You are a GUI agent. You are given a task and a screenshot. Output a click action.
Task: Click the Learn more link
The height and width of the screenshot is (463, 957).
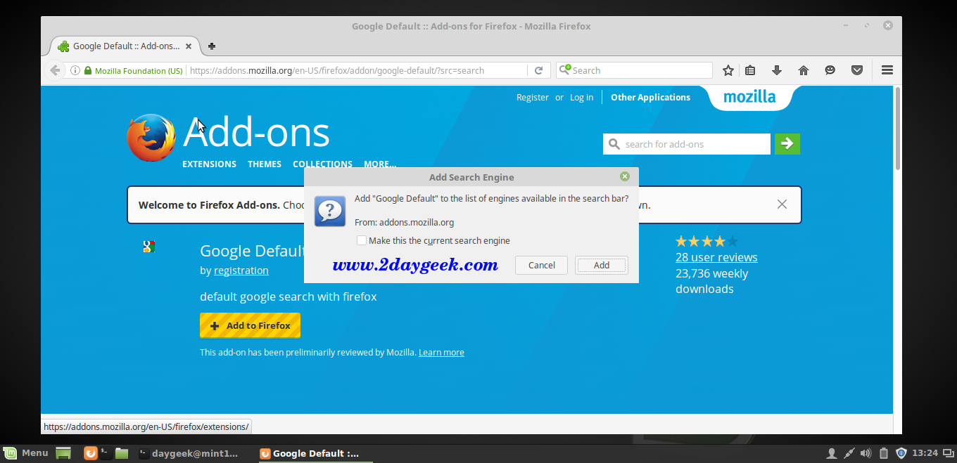coord(441,352)
